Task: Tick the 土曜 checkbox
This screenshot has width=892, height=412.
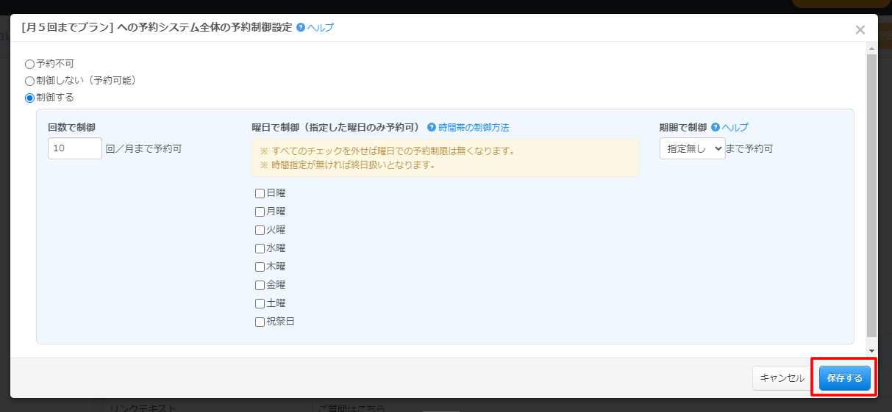Action: click(260, 304)
